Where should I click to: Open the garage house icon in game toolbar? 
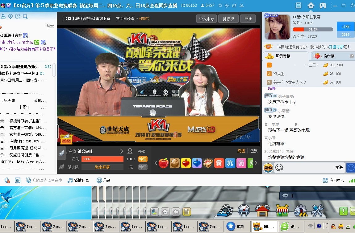pos(262,211)
